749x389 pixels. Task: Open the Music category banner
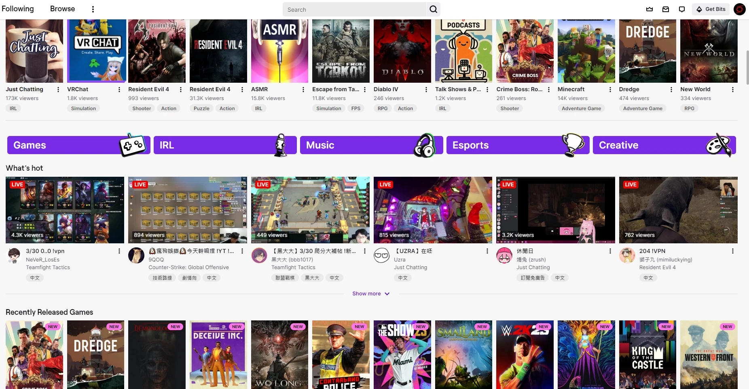coord(371,145)
